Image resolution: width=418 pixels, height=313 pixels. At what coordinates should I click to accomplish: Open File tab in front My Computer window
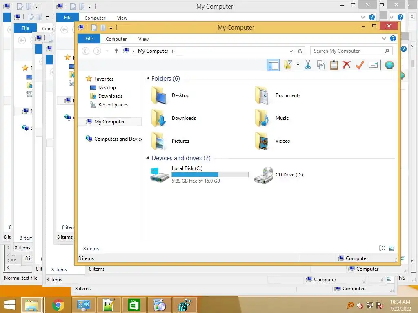[89, 39]
